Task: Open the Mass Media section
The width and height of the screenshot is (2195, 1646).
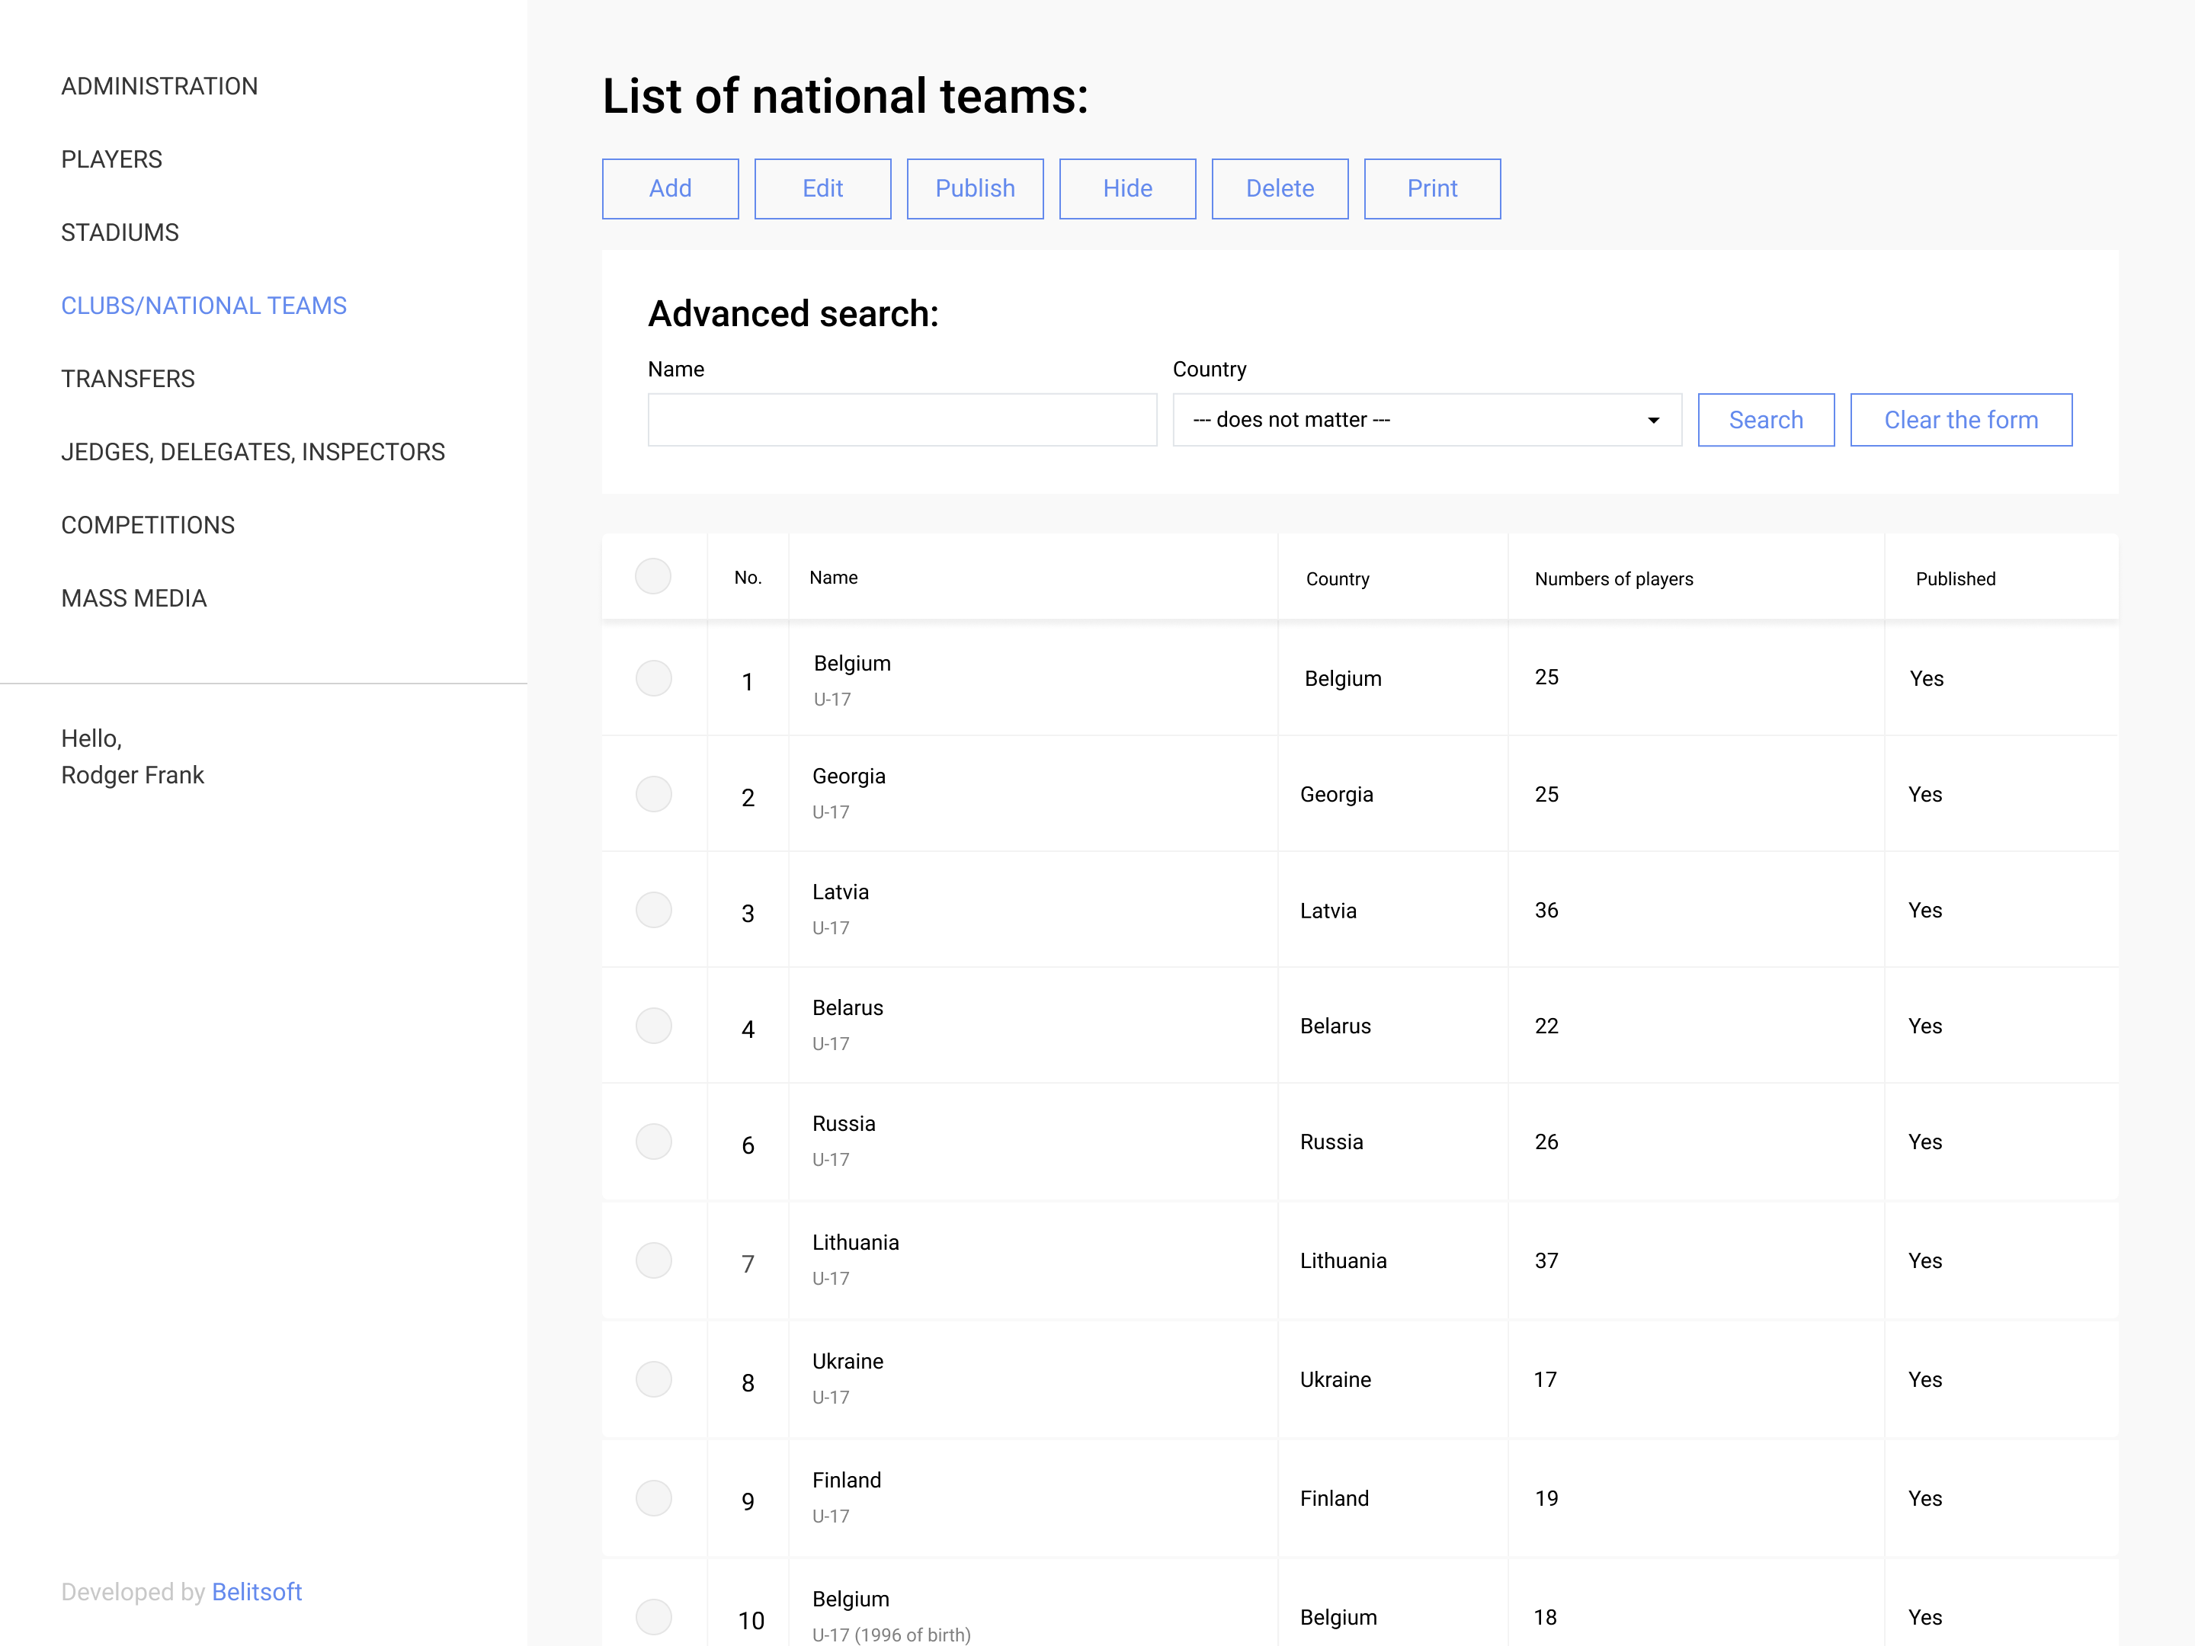Action: click(x=134, y=598)
